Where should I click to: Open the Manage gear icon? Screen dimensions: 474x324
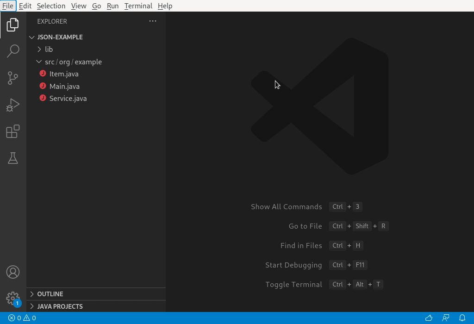click(x=12, y=299)
